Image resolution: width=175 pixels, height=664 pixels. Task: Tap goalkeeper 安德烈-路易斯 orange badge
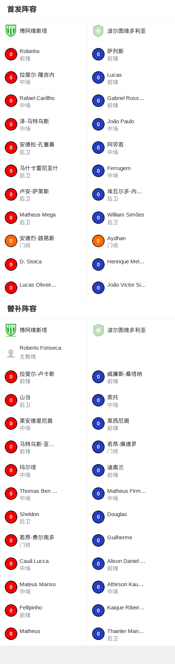11,241
